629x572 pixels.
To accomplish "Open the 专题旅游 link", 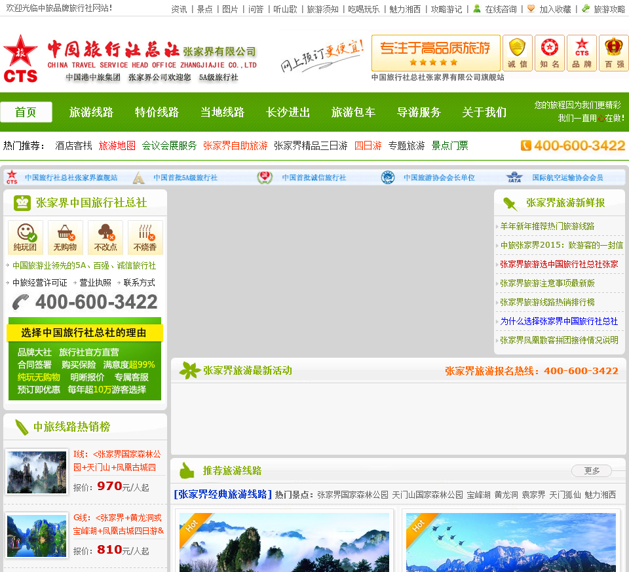I will pyautogui.click(x=406, y=145).
